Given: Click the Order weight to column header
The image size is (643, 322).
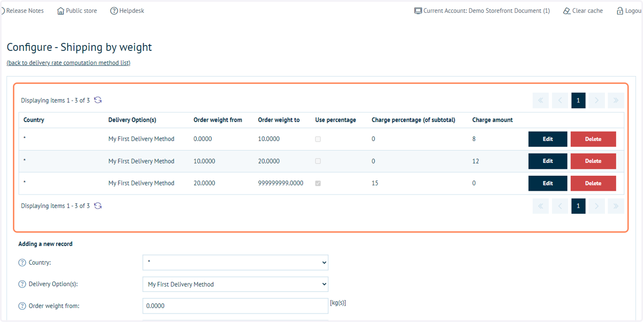Looking at the screenshot, I should 279,120.
